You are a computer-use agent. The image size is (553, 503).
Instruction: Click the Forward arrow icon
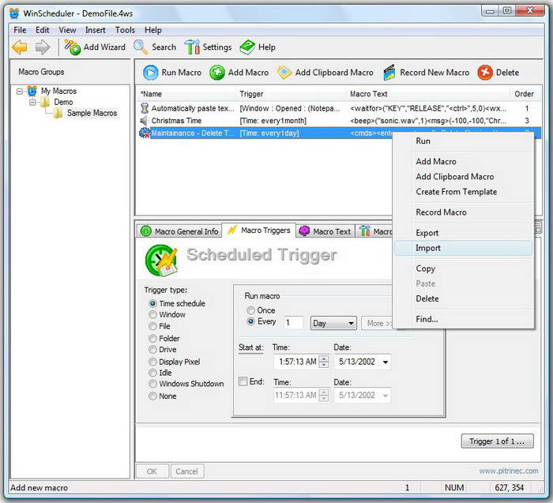43,47
